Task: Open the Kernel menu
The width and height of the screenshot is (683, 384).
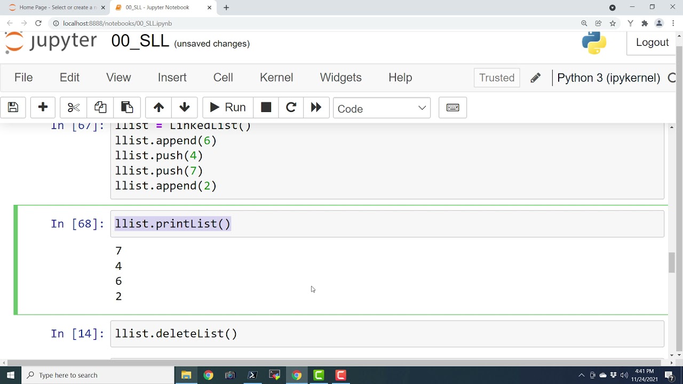Action: (276, 77)
